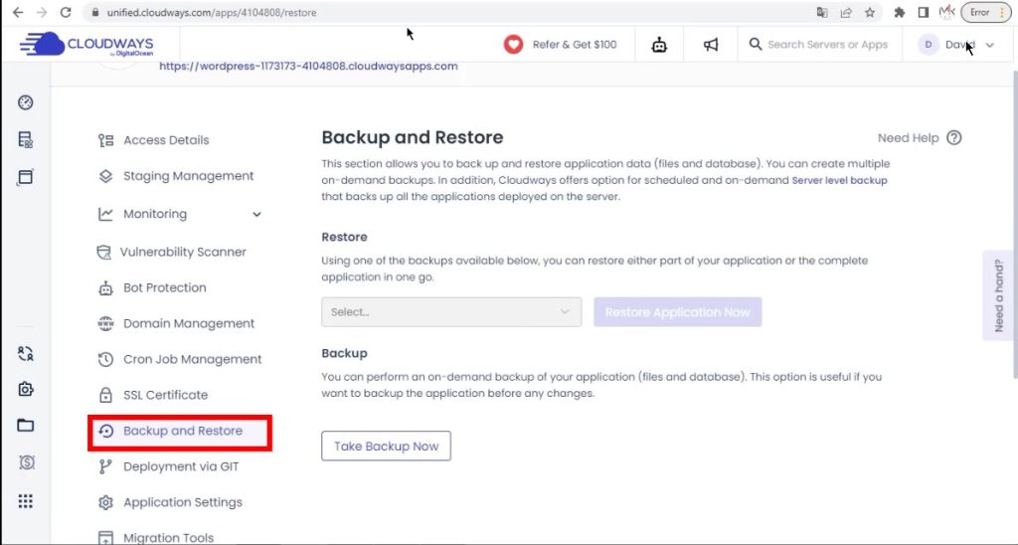Open the applications window icon in sidebar
Screen dimensions: 1018x545
26,177
